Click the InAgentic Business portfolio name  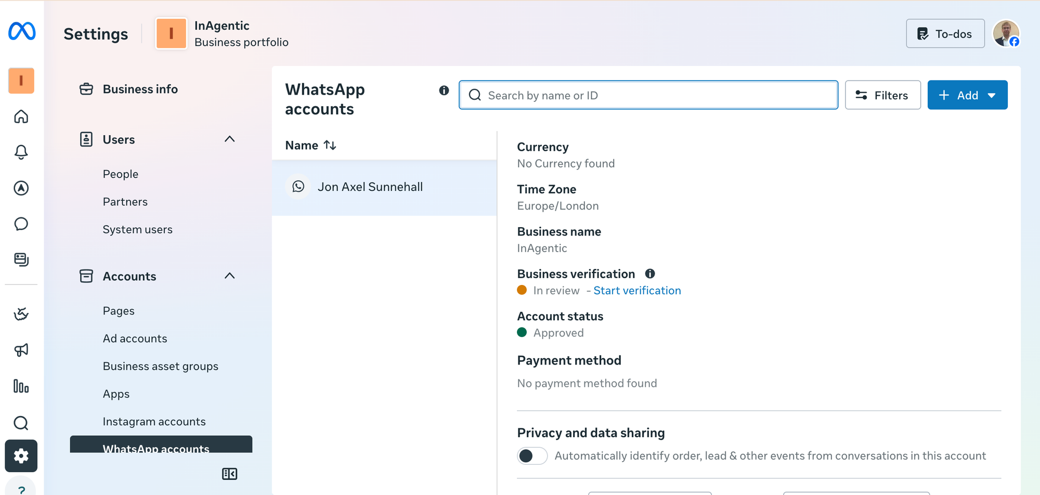click(241, 34)
